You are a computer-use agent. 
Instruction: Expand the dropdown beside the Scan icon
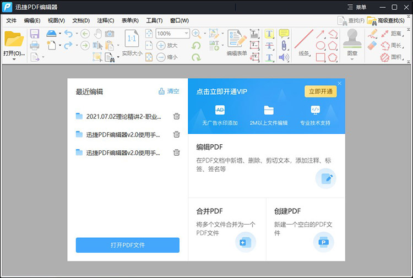(60, 34)
